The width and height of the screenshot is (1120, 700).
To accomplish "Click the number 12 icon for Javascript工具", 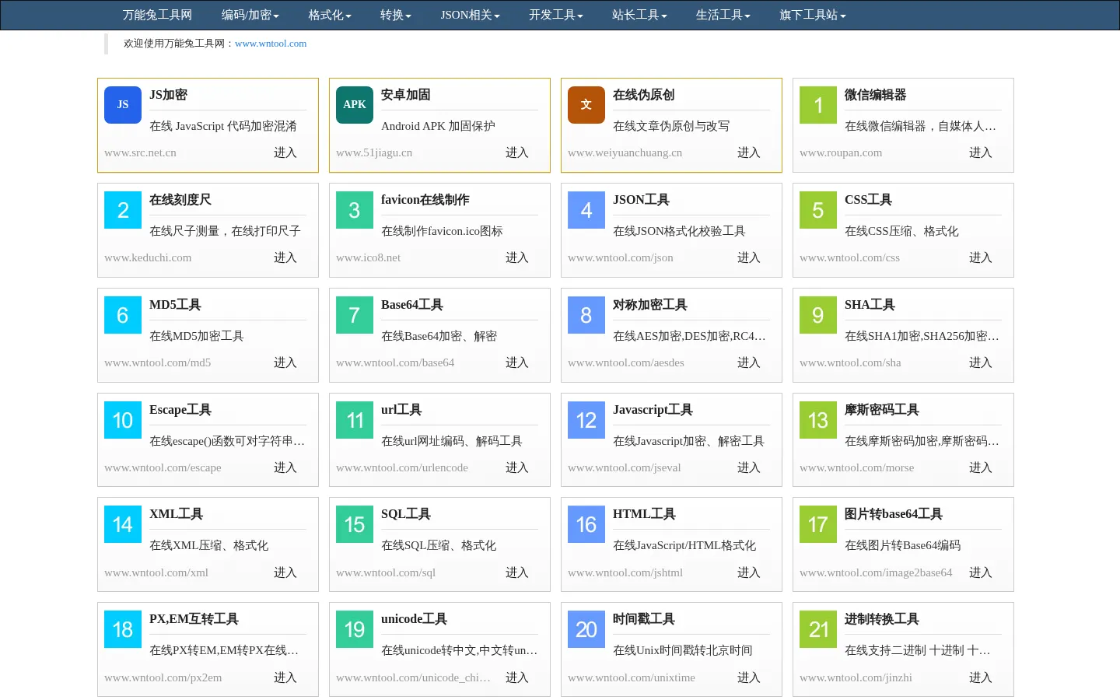I will pos(586,420).
